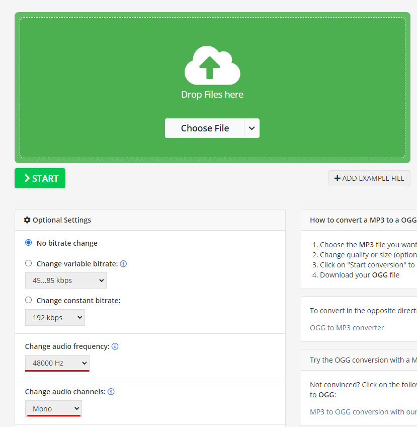
Task: Open the MP3 to OGG conversion link
Action: [x=361, y=411]
